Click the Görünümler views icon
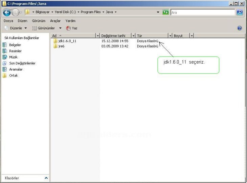This screenshot has width=247, height=183. [x=35, y=28]
